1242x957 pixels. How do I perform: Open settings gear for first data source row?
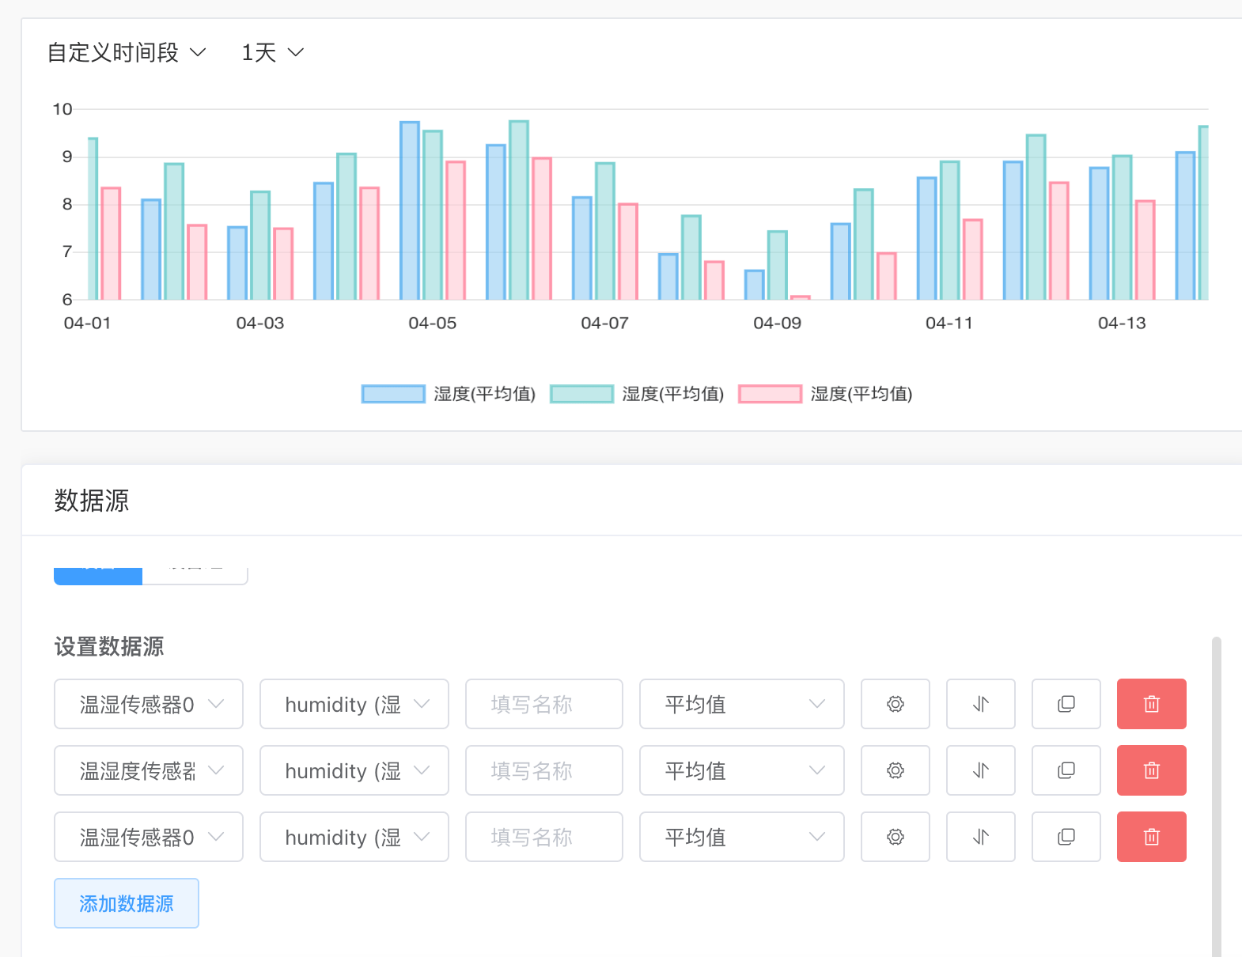[x=895, y=704]
